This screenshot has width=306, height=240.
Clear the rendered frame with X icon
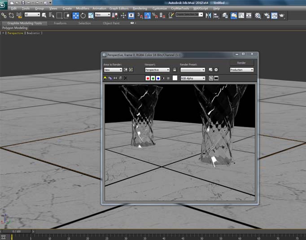click(125, 78)
